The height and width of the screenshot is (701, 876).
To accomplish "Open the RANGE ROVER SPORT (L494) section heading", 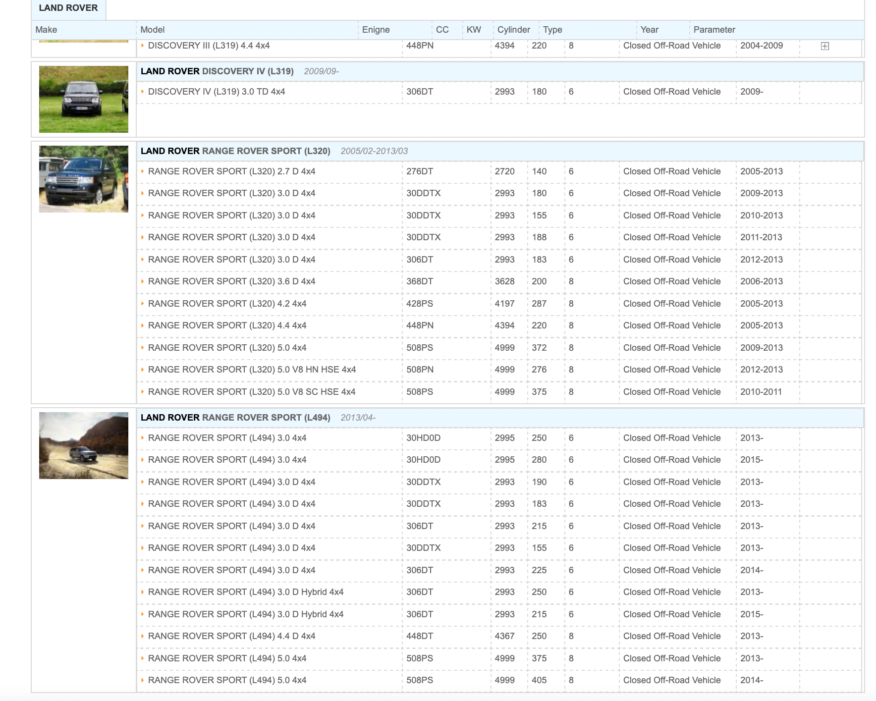I will [x=235, y=418].
